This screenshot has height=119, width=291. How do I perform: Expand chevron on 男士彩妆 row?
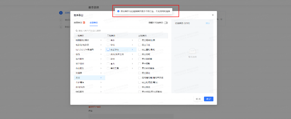pyautogui.click(x=132, y=50)
